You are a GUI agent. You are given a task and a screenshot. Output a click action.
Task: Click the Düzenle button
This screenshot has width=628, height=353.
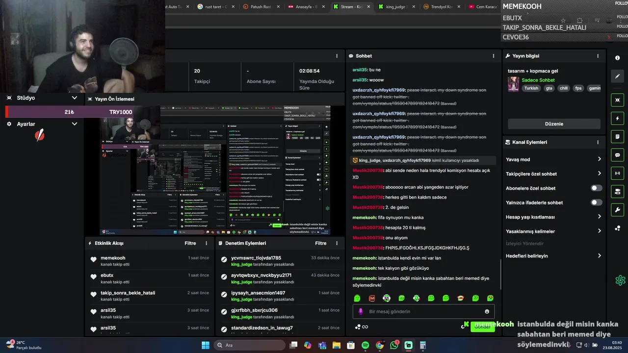point(554,124)
